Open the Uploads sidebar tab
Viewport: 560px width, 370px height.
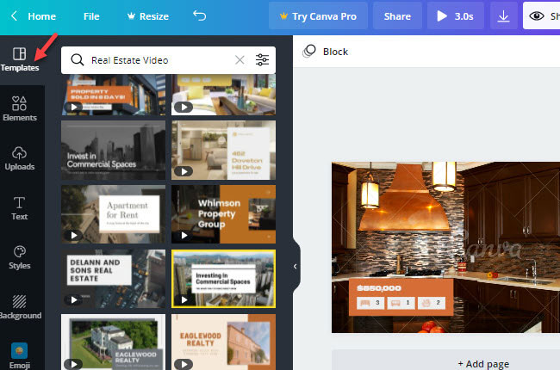tap(20, 158)
